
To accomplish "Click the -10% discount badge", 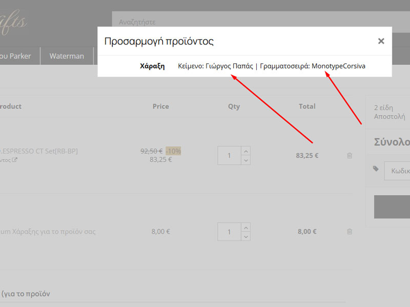I will (x=173, y=151).
